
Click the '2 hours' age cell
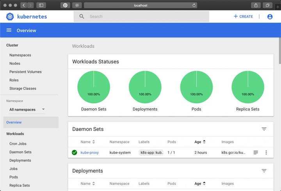click(201, 152)
